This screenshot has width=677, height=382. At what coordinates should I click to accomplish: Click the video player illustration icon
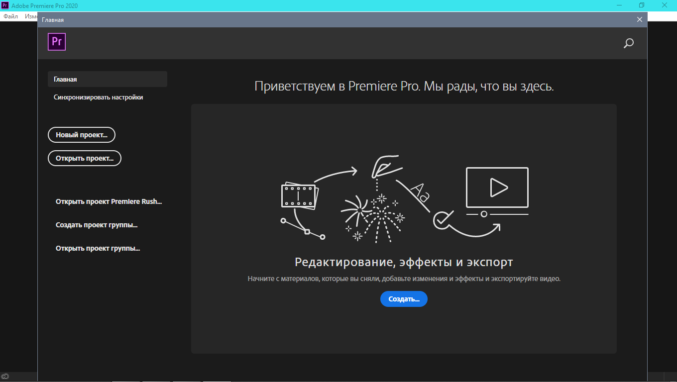(497, 188)
